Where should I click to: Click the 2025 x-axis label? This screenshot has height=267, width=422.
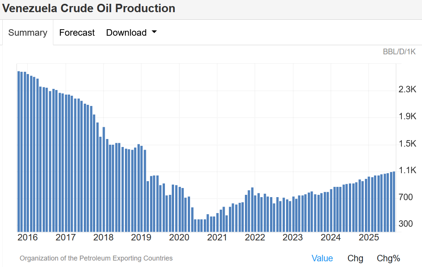point(369,237)
